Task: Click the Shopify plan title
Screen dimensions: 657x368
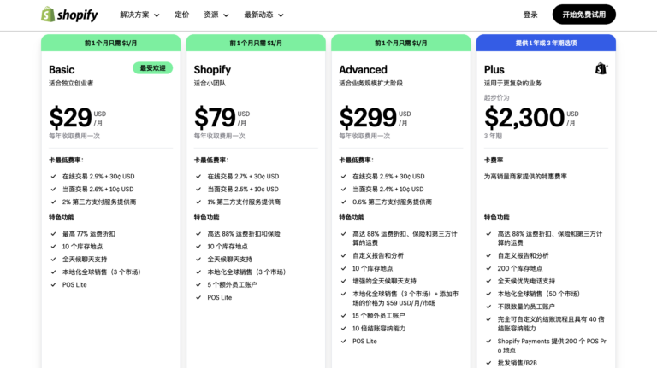Action: click(x=212, y=69)
